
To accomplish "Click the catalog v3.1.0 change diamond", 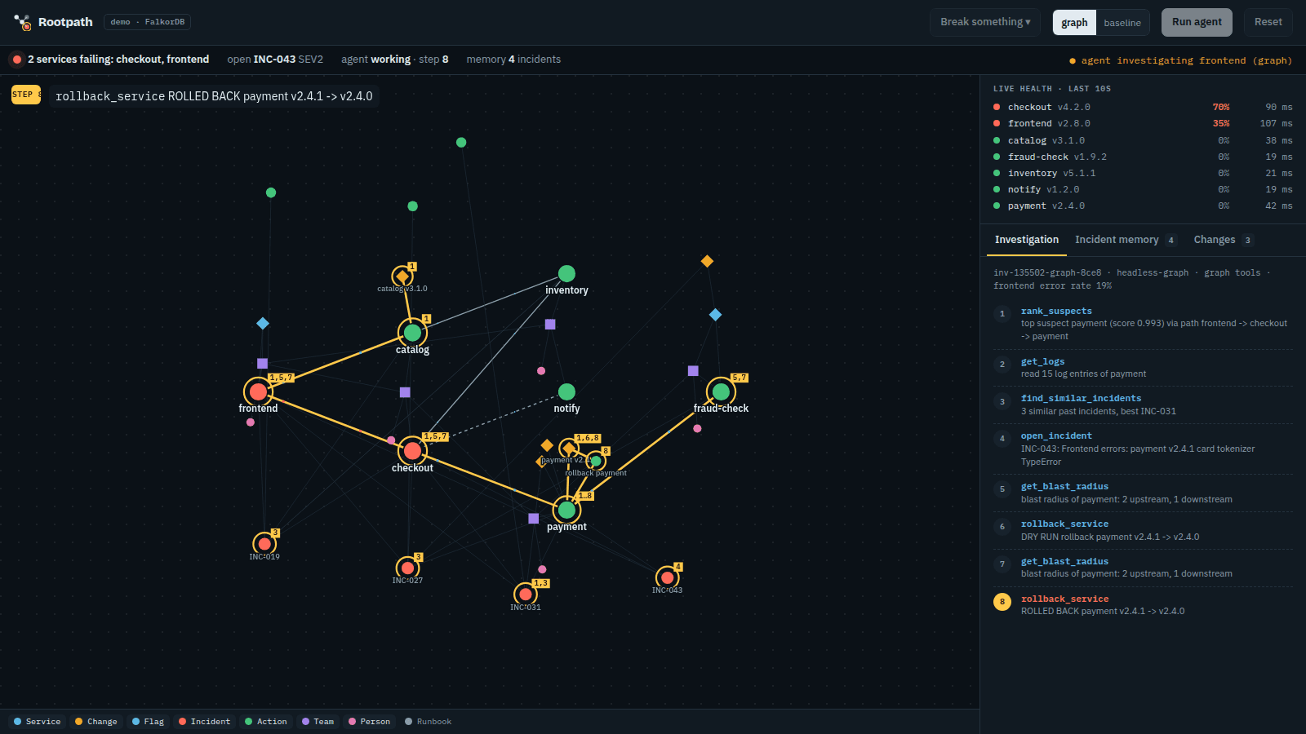I will pos(402,276).
